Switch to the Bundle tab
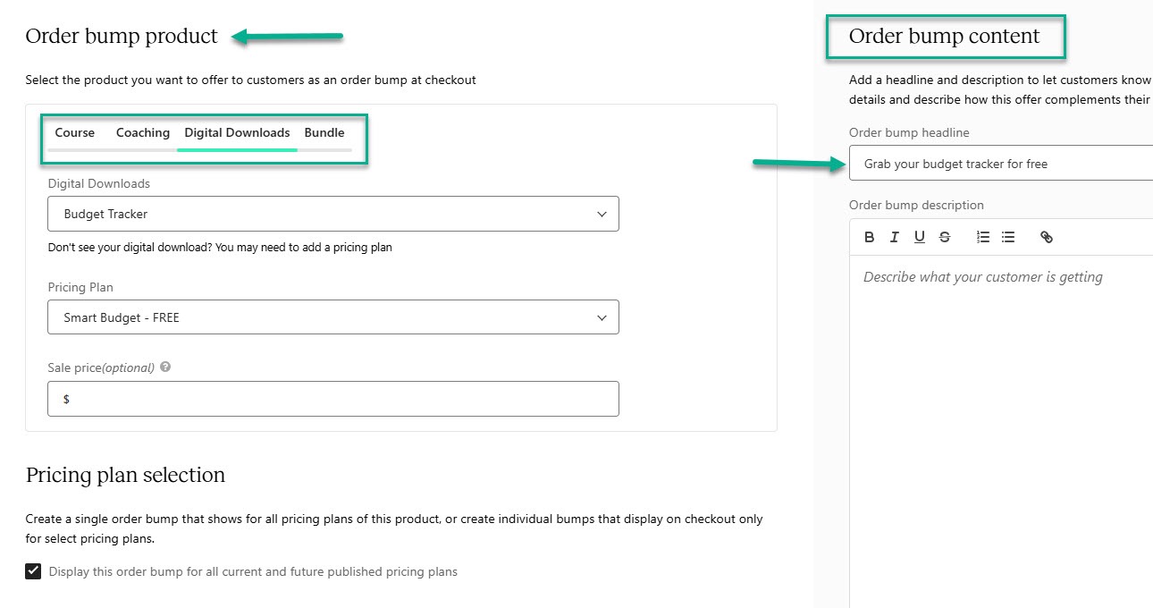Screen dimensions: 1153x608 [324, 133]
